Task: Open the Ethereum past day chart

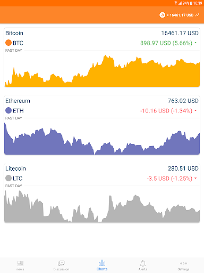Action: pos(102,139)
